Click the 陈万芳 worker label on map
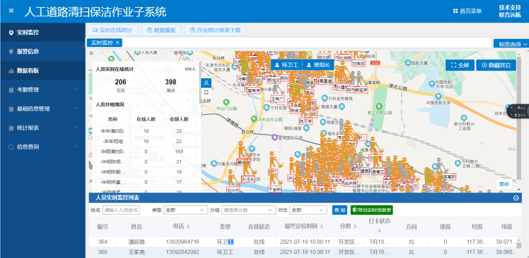The image size is (529, 258). 306,121
